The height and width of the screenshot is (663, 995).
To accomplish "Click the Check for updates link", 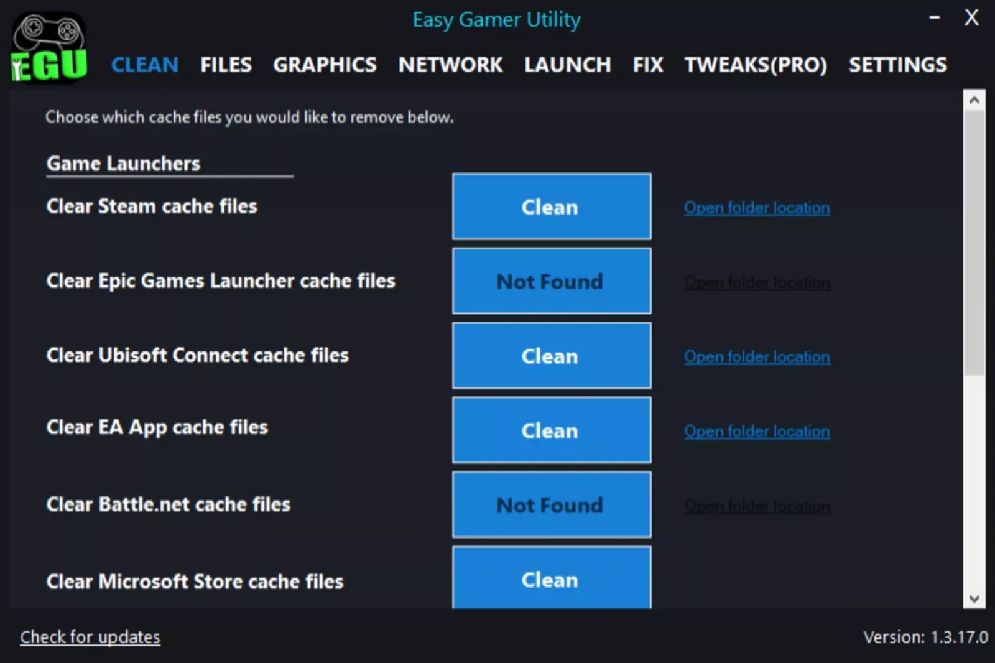I will pyautogui.click(x=90, y=637).
